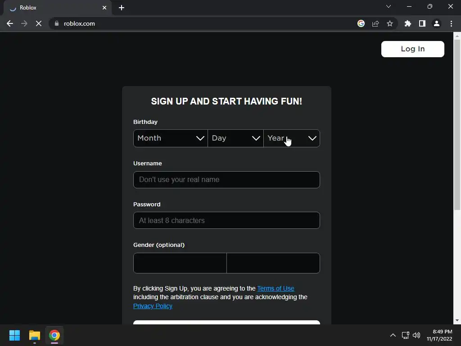This screenshot has width=461, height=346.
Task: Open the Day dropdown
Action: coord(235,138)
